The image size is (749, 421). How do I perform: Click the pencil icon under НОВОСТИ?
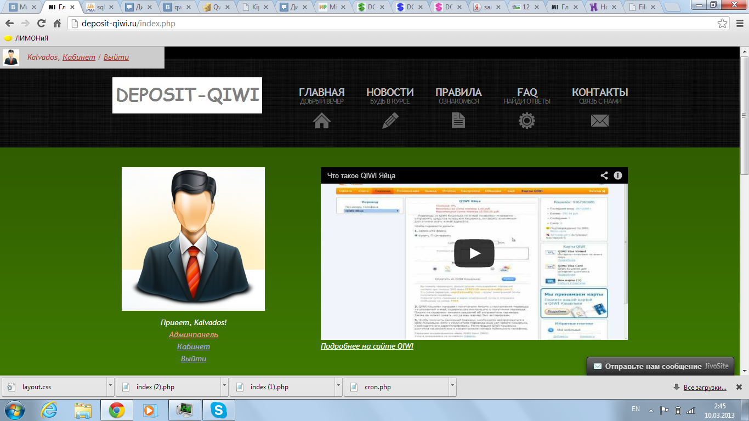390,120
